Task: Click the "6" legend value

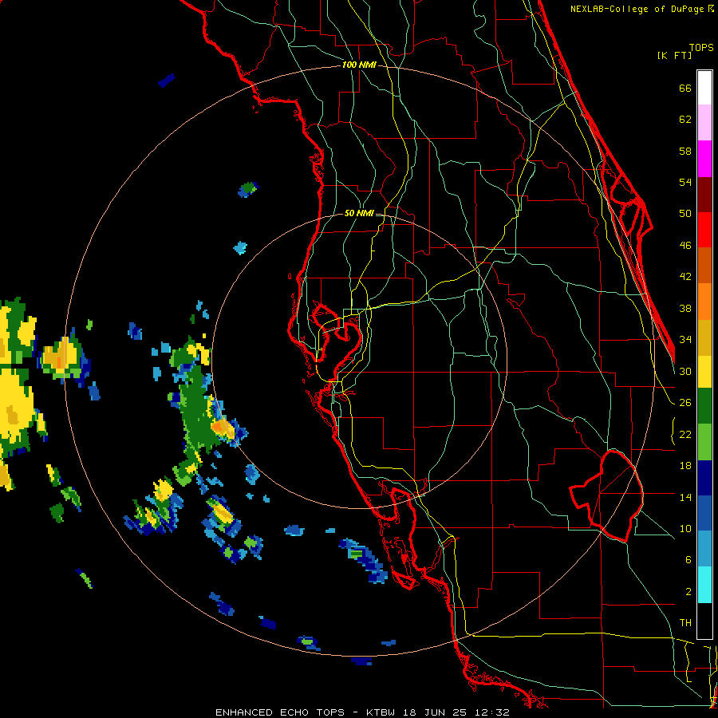Action: pos(688,560)
